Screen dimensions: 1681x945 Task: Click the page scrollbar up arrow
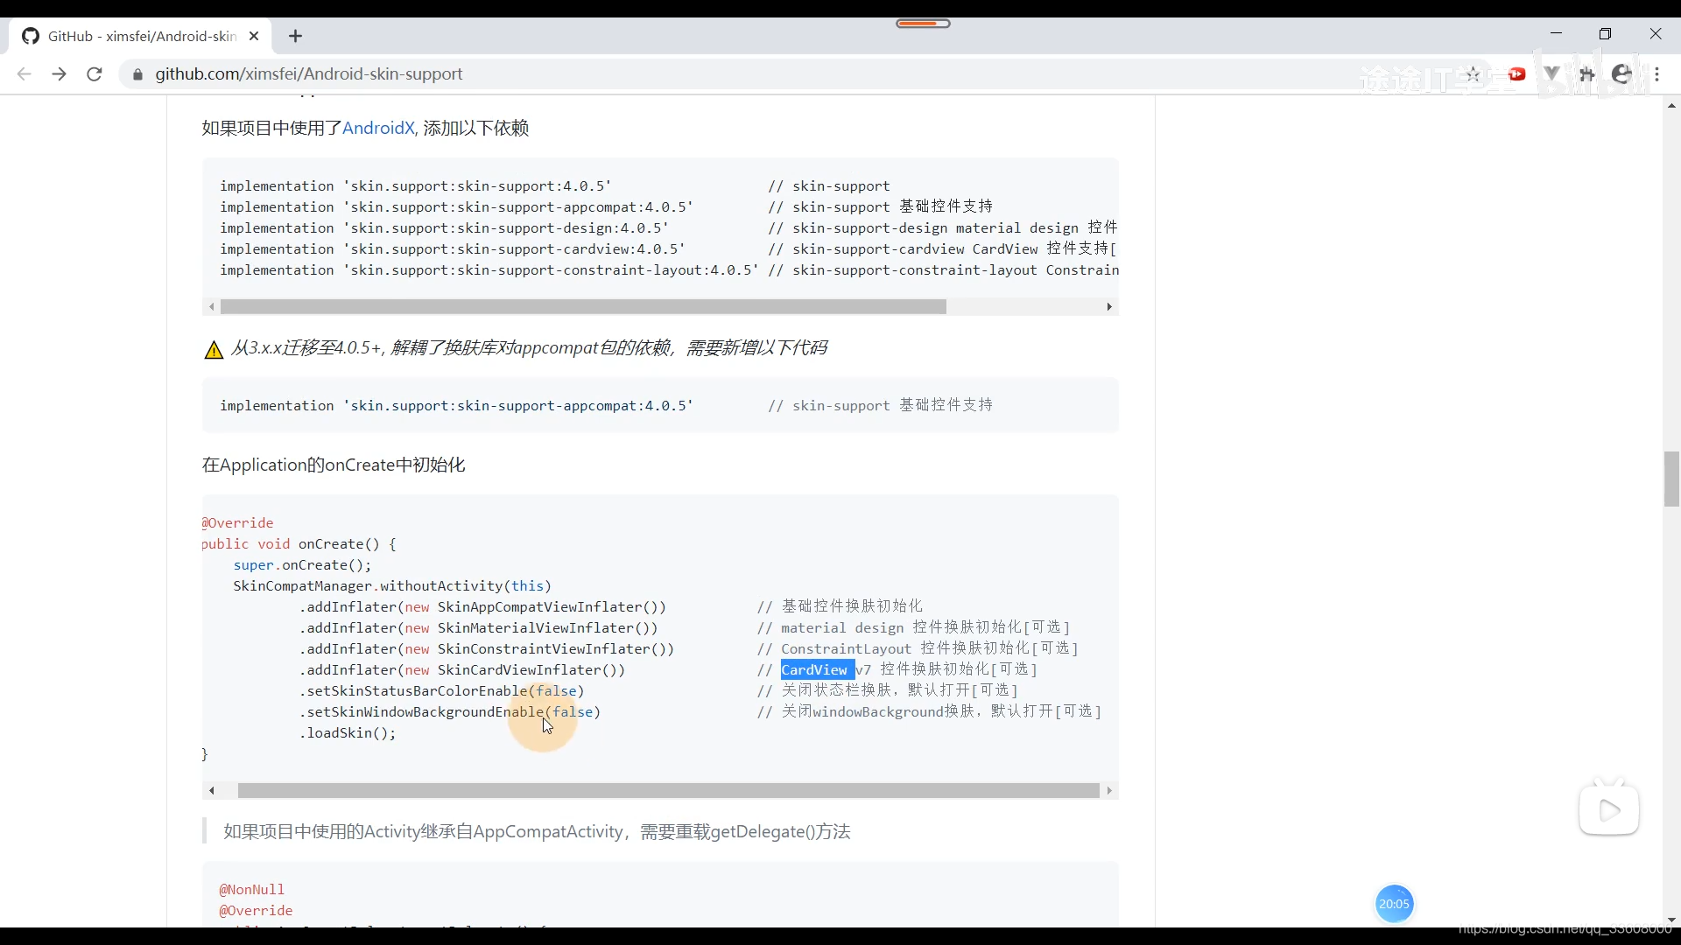point(1671,106)
